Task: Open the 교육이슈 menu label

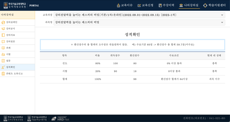Action: tap(127, 6)
